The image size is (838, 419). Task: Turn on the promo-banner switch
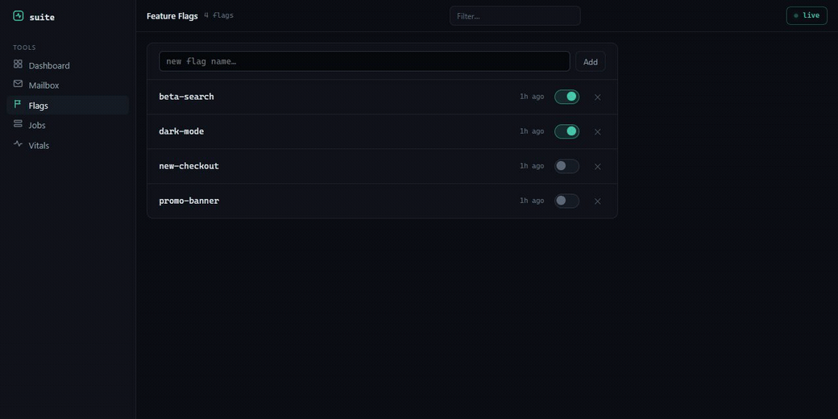coord(566,201)
